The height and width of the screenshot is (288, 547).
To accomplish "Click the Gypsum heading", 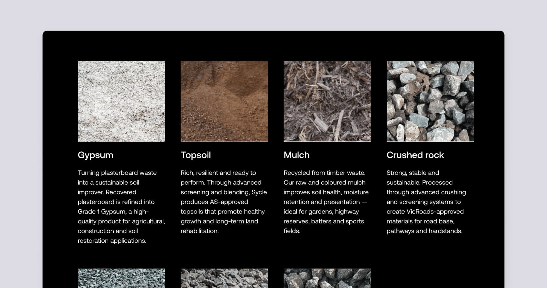I will point(95,155).
